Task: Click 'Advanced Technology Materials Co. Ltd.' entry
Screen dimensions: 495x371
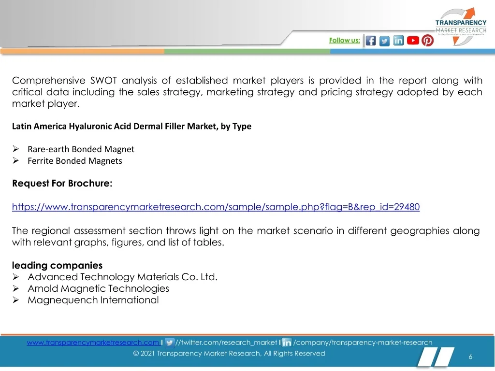Action: pos(122,277)
